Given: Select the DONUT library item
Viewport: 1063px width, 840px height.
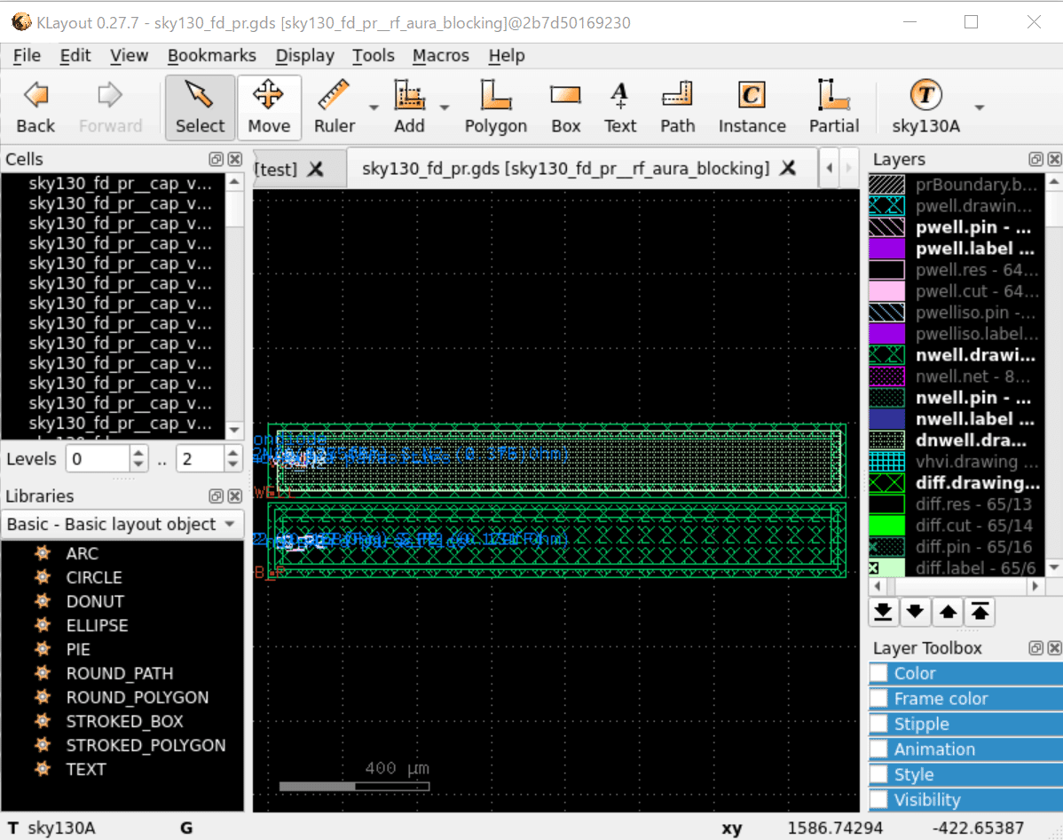Looking at the screenshot, I should click(95, 601).
